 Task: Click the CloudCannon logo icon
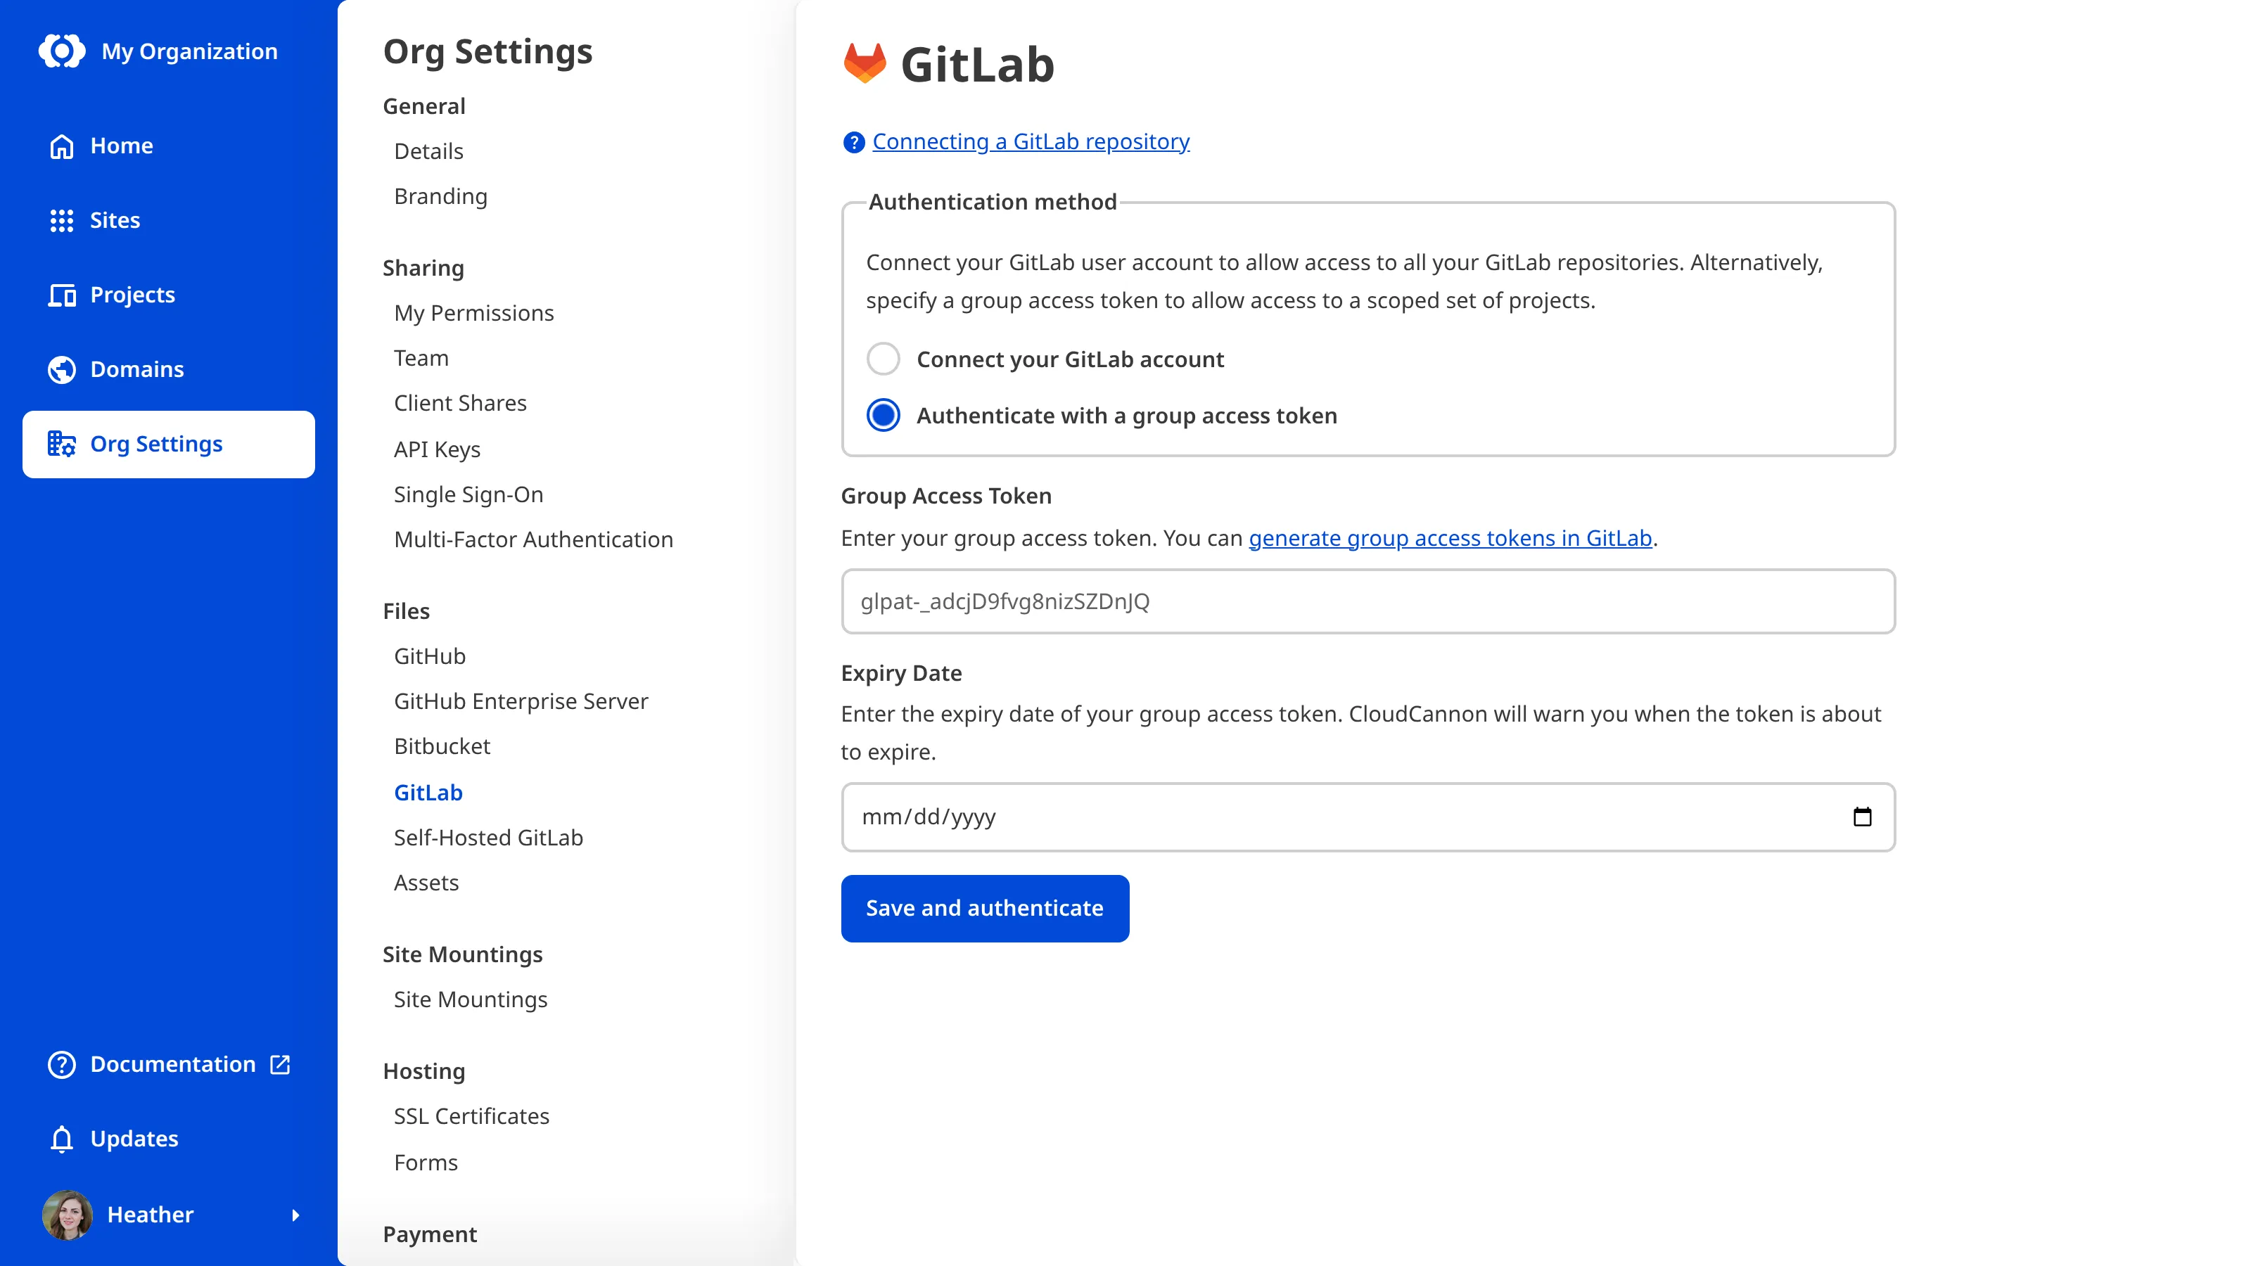62,51
